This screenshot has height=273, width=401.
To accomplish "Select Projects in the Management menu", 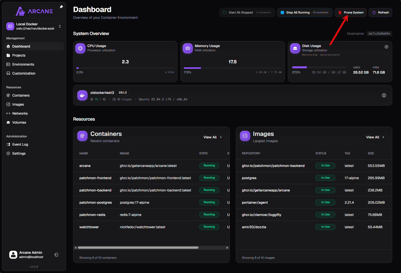I will coord(19,55).
